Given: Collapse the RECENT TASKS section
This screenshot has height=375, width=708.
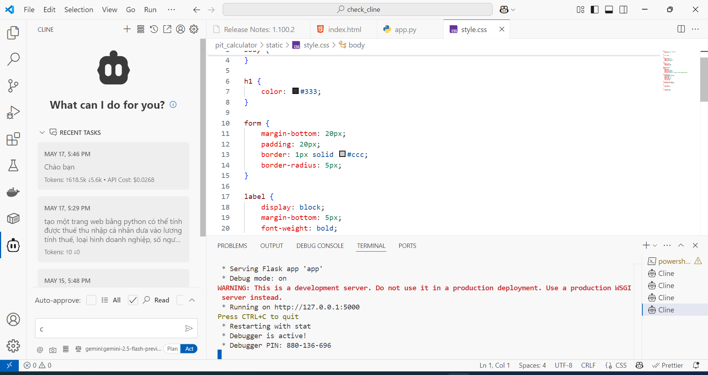Looking at the screenshot, I should 42,132.
